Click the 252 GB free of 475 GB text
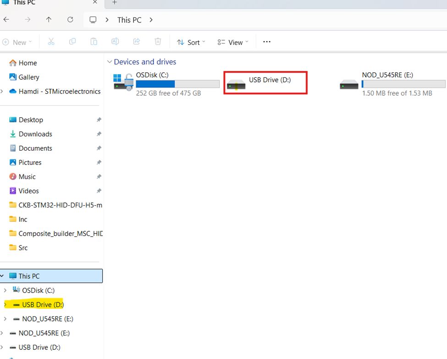The image size is (447, 359). [x=168, y=93]
